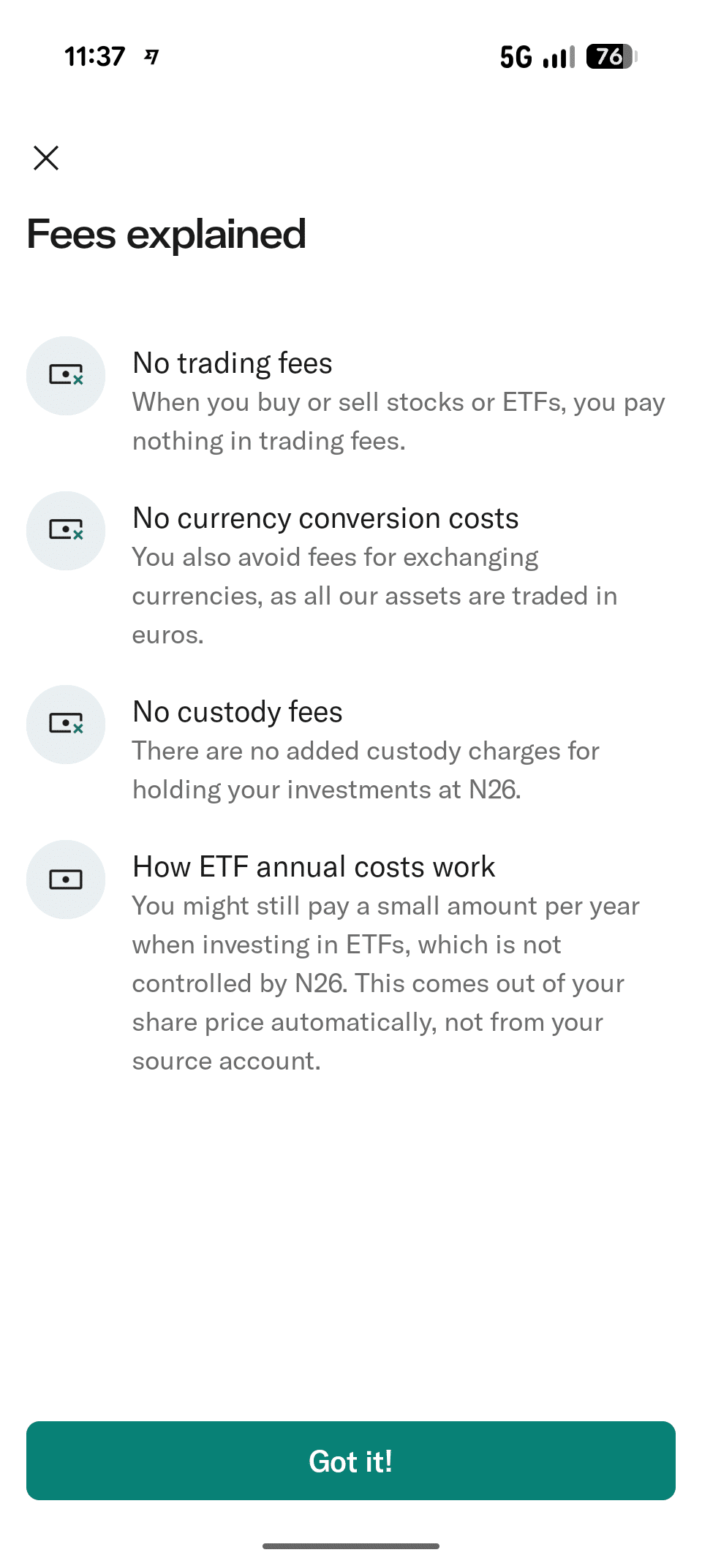The width and height of the screenshot is (702, 1566).
Task: Tap the No trading fees icon
Action: tap(66, 376)
